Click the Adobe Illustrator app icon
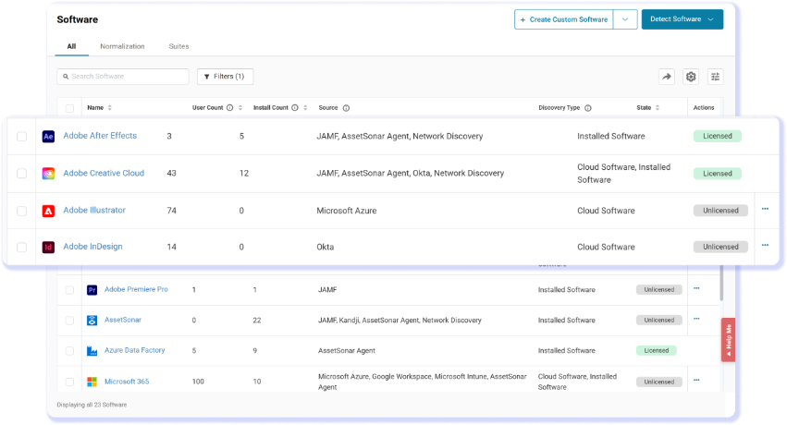The width and height of the screenshot is (787, 425). click(48, 211)
